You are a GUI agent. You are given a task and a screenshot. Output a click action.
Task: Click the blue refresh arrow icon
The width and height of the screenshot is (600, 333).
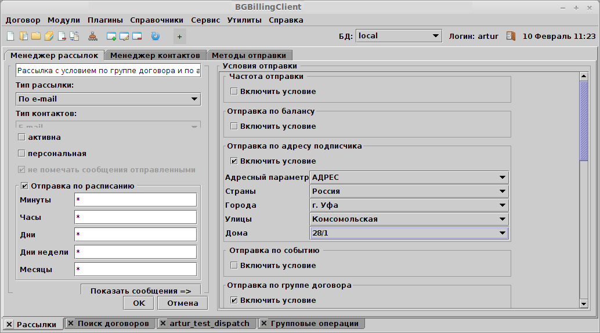point(155,36)
